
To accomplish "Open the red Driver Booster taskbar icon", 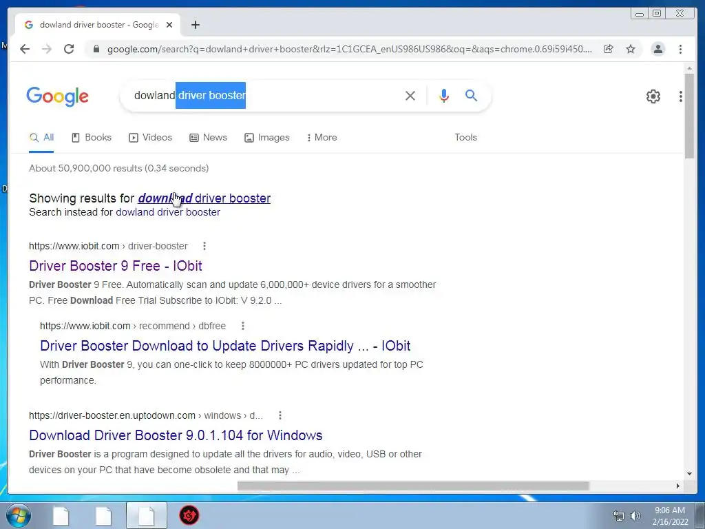I will click(189, 515).
